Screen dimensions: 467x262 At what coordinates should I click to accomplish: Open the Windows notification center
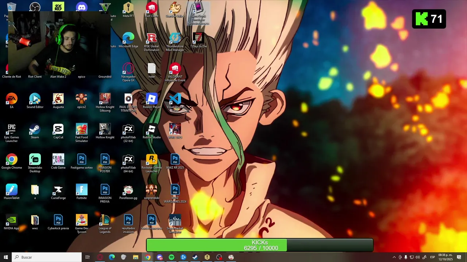pyautogui.click(x=459, y=257)
